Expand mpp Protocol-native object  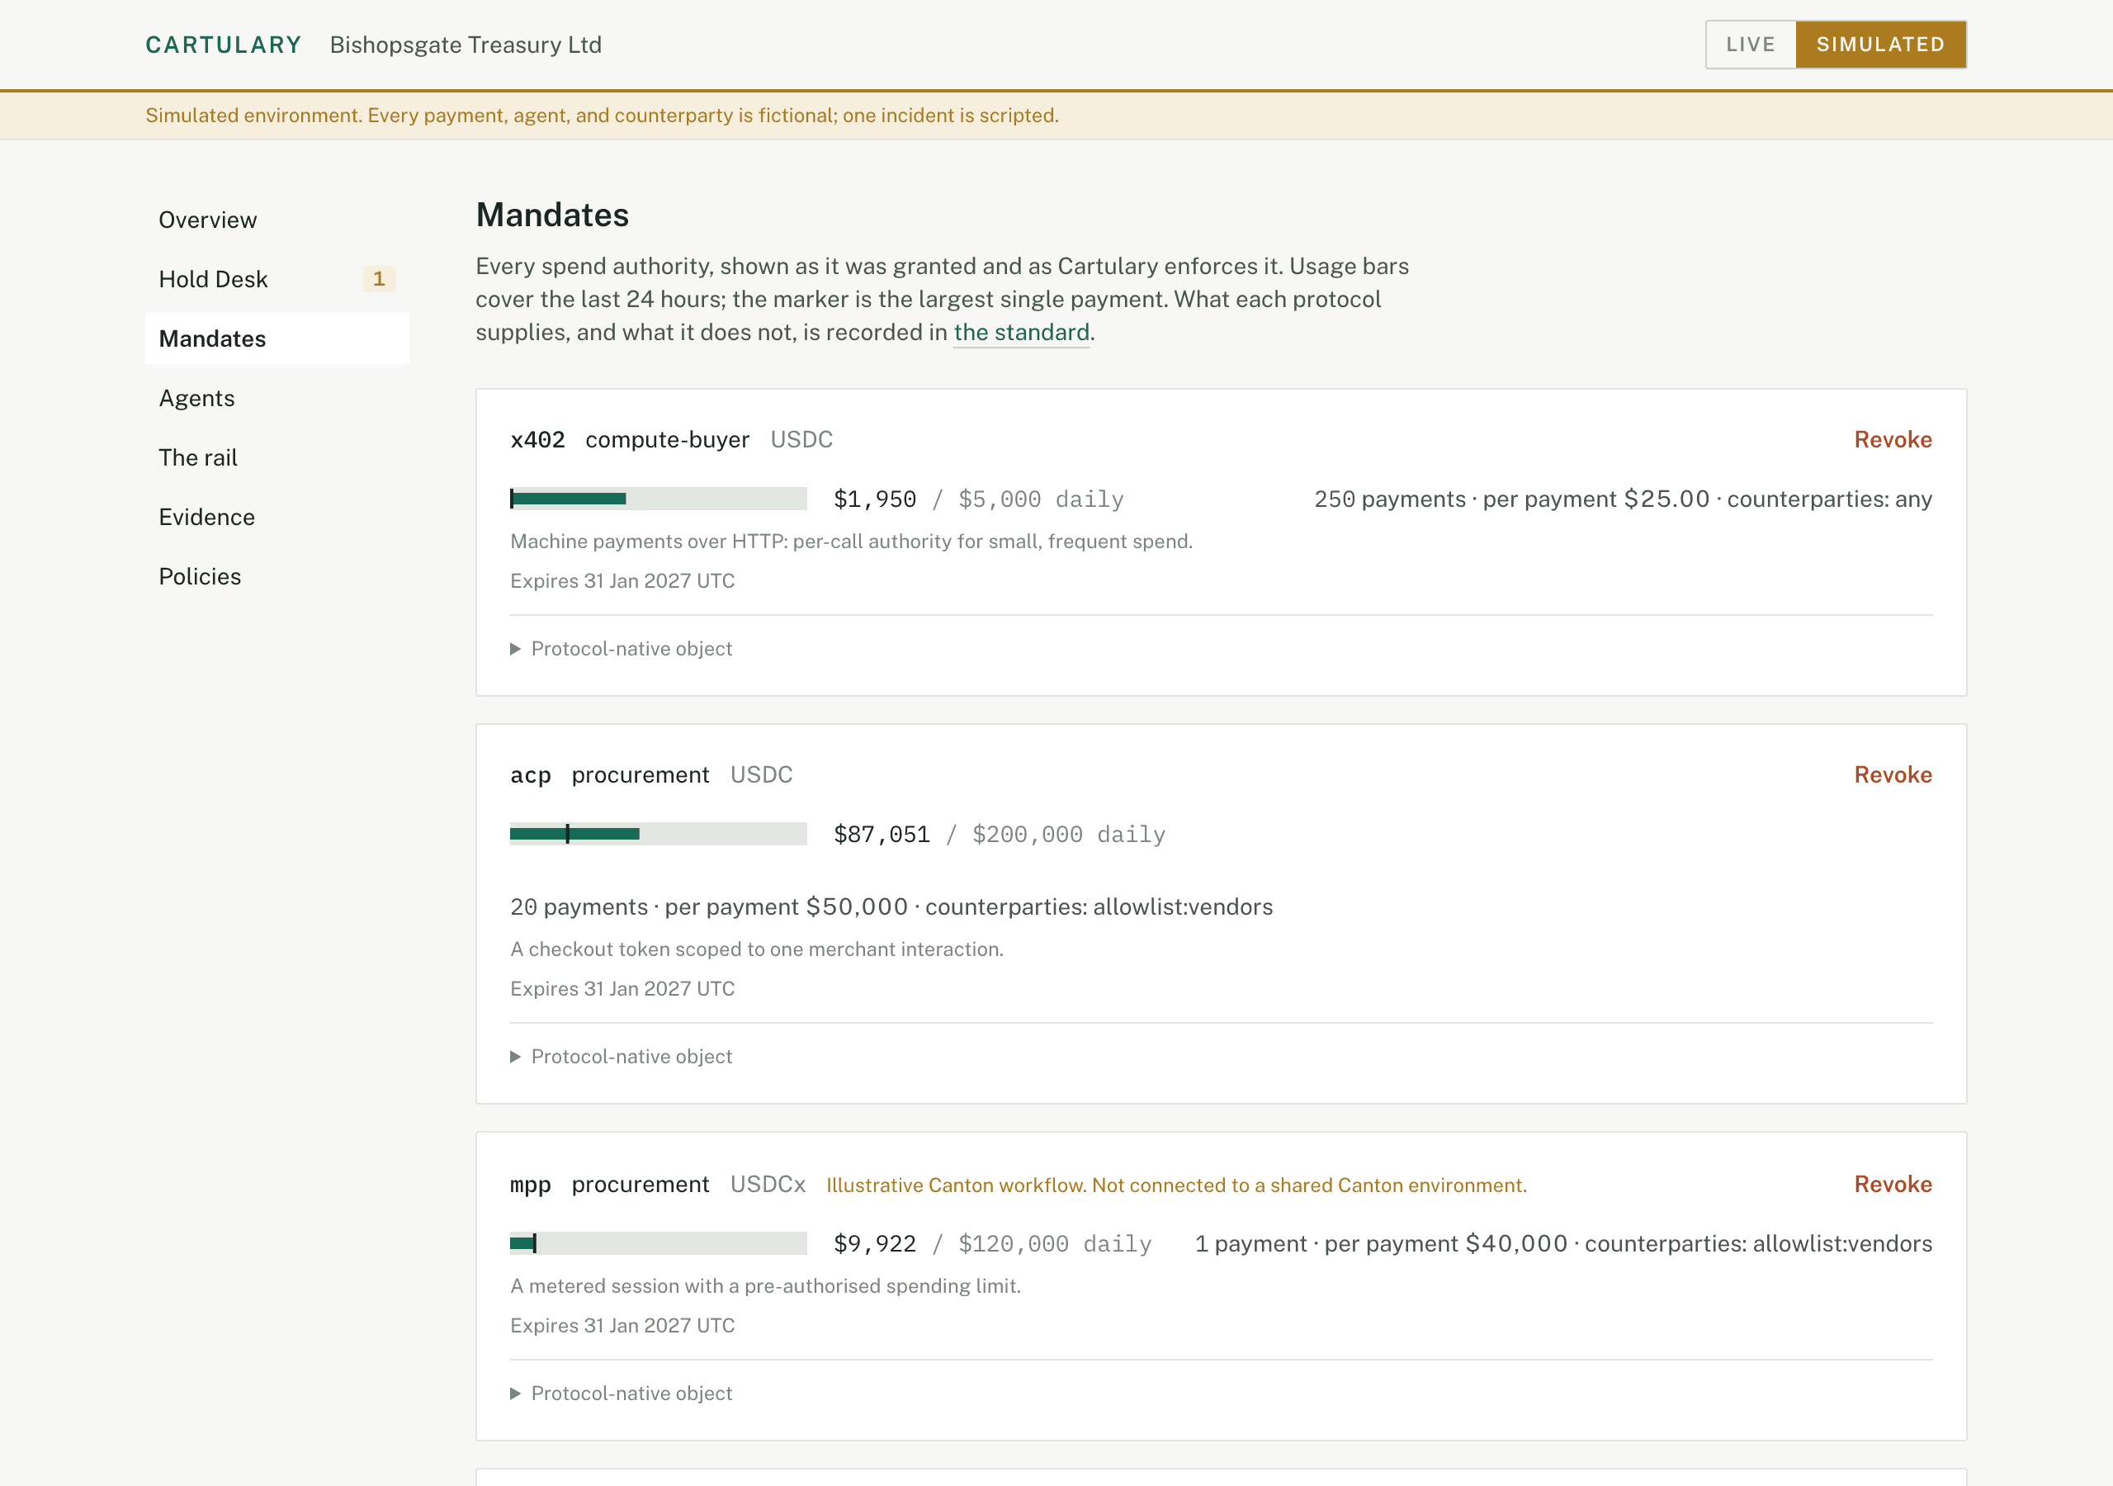pyautogui.click(x=622, y=1394)
